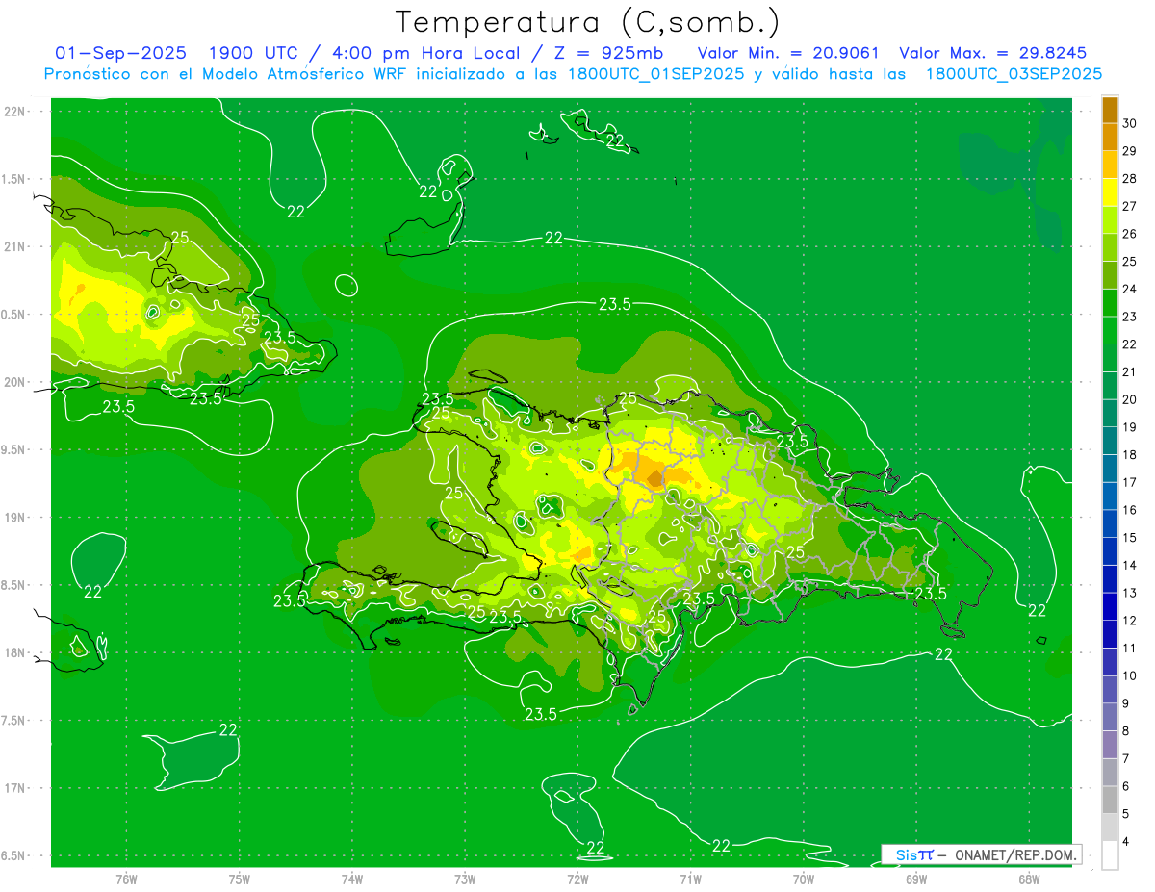Click the "23.5" contour label north of Hispaniola
Image resolution: width=1155 pixels, height=892 pixels.
[x=615, y=304]
